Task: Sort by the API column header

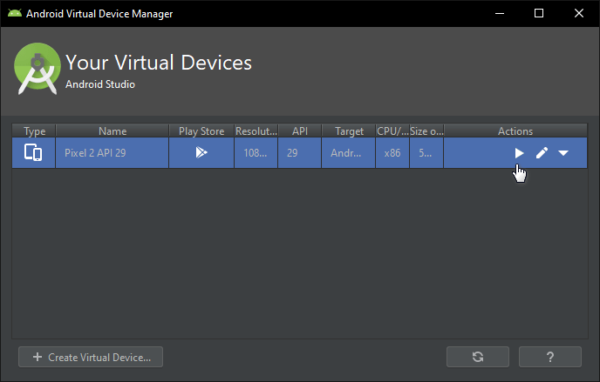Action: coord(300,131)
